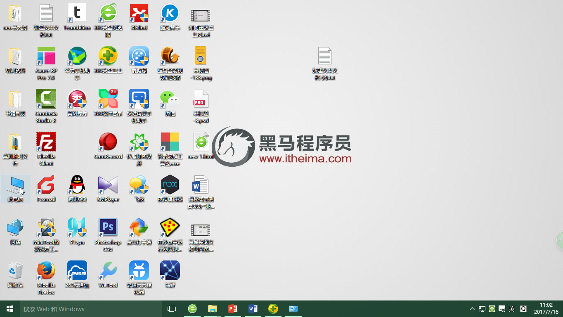Viewport: 563px width, 317px height.
Task: Launch 飞秋 desktop icon
Action: [139, 189]
